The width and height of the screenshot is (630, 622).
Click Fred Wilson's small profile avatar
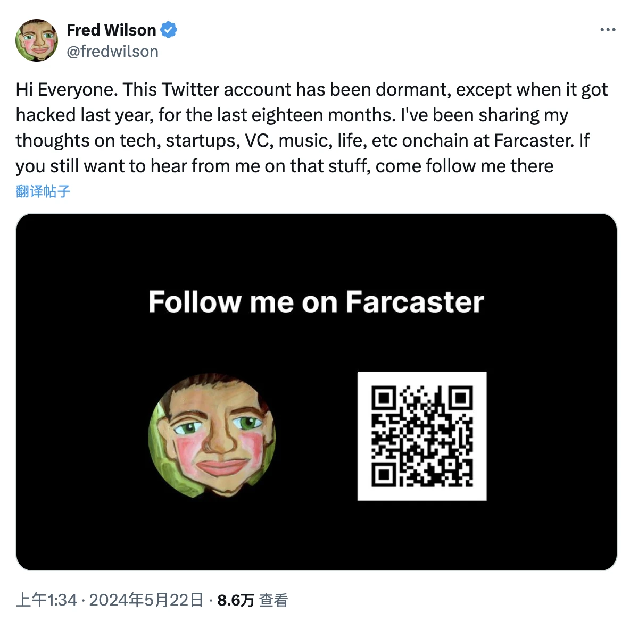click(x=36, y=40)
